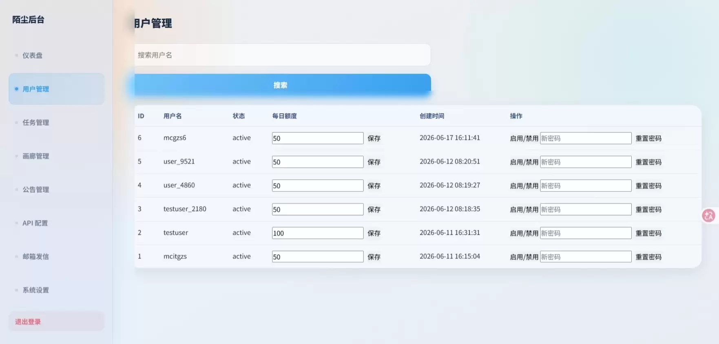The width and height of the screenshot is (719, 344).
Task: Click username testuser_2180 cell
Action: (185, 209)
